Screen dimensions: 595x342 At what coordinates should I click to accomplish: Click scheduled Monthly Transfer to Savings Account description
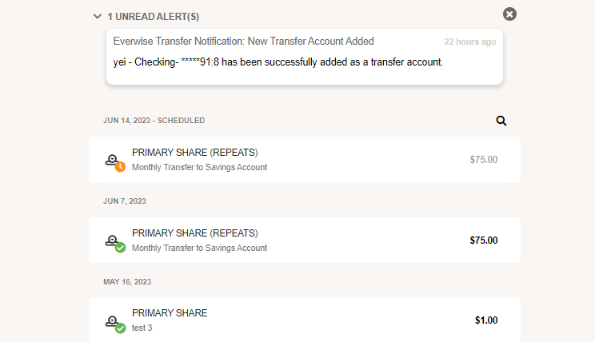(x=200, y=167)
